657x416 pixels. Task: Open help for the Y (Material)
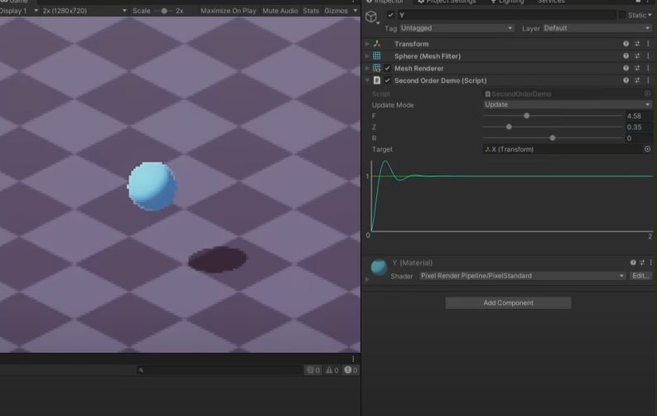[633, 263]
